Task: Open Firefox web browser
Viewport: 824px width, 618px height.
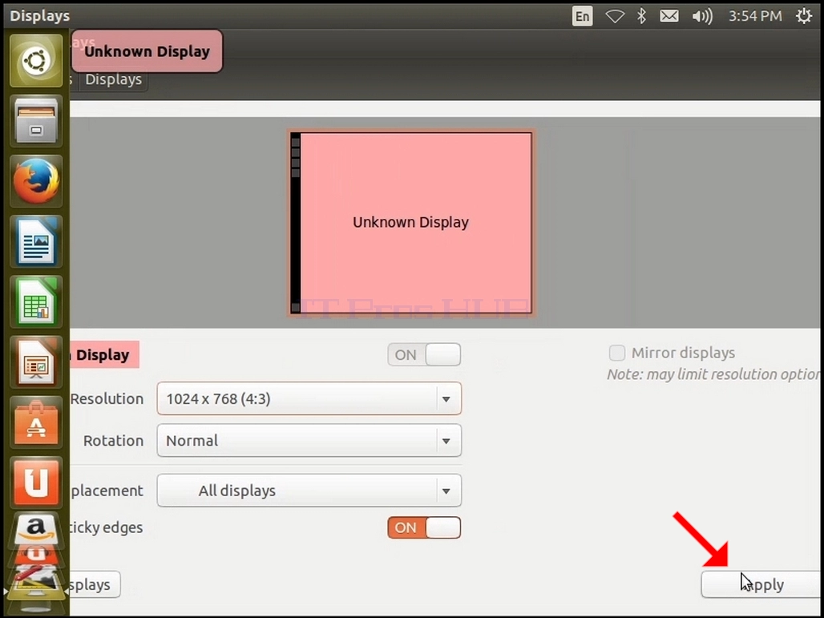Action: [x=36, y=181]
